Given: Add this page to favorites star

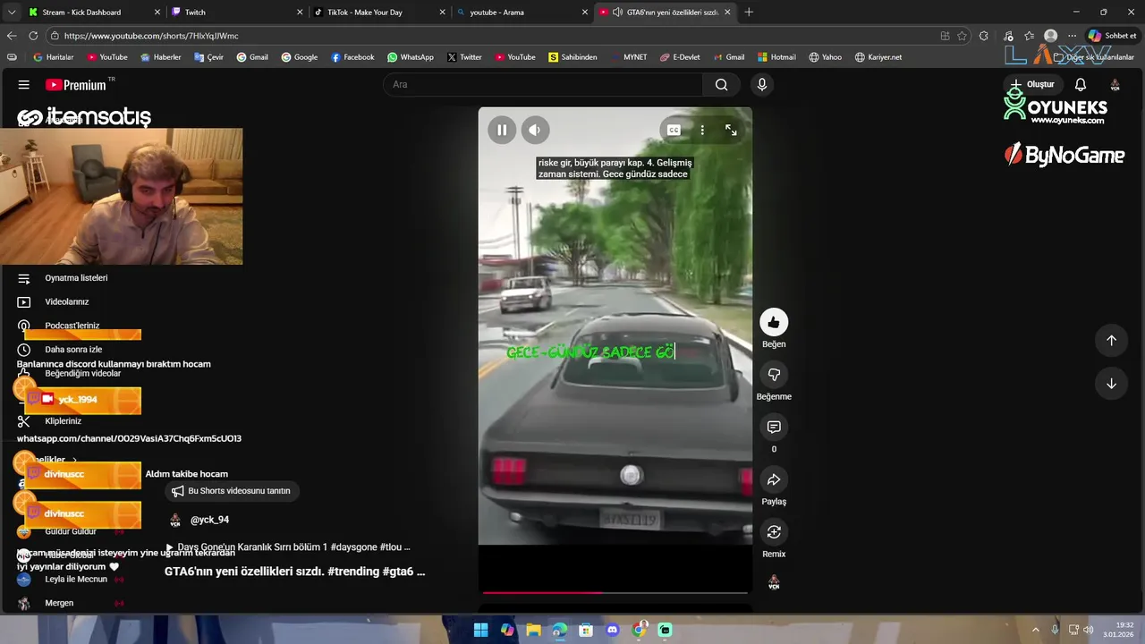Looking at the screenshot, I should click(x=962, y=36).
